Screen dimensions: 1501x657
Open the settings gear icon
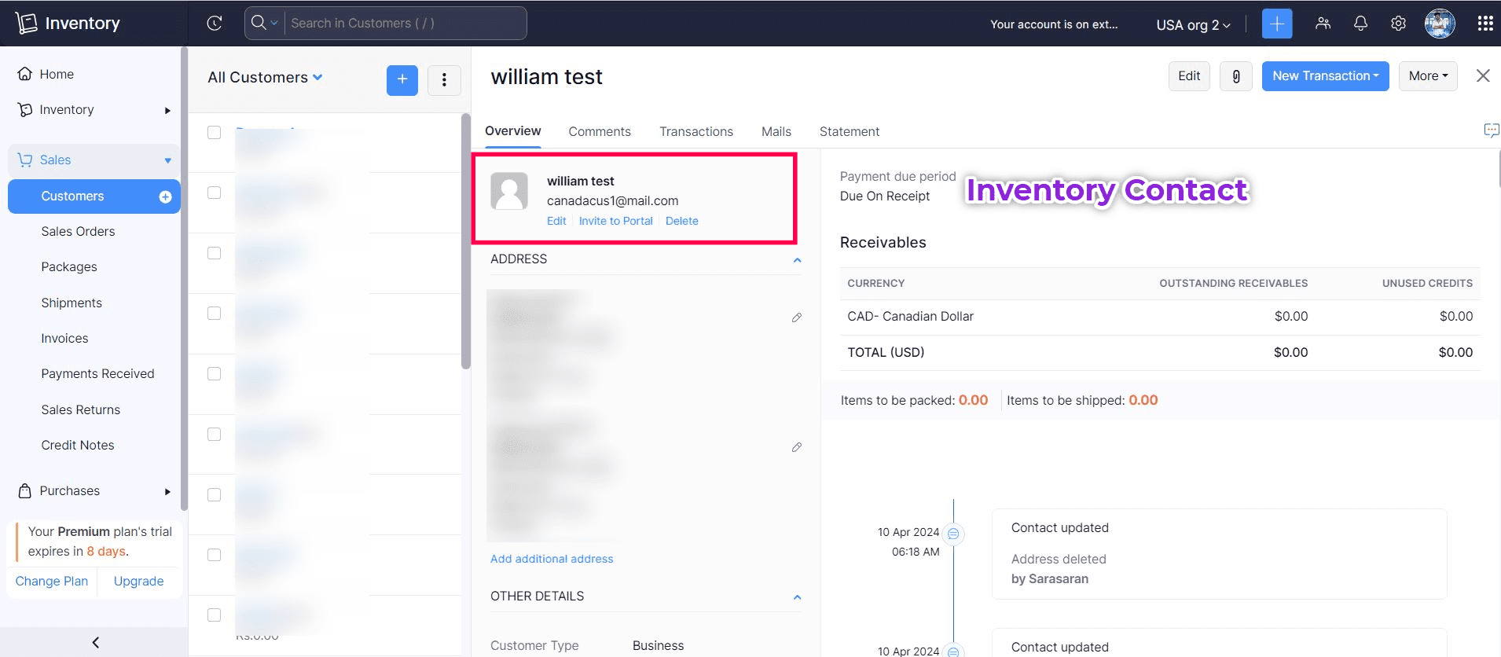1398,24
